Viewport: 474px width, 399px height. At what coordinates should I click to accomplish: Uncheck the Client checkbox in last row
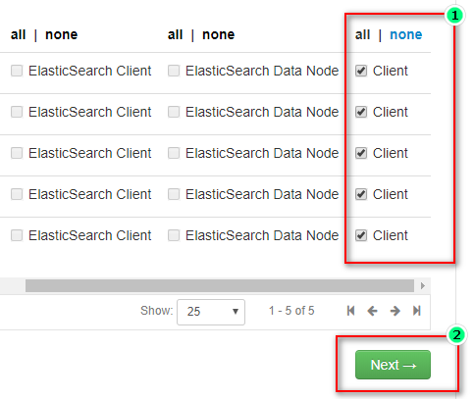[x=361, y=235]
